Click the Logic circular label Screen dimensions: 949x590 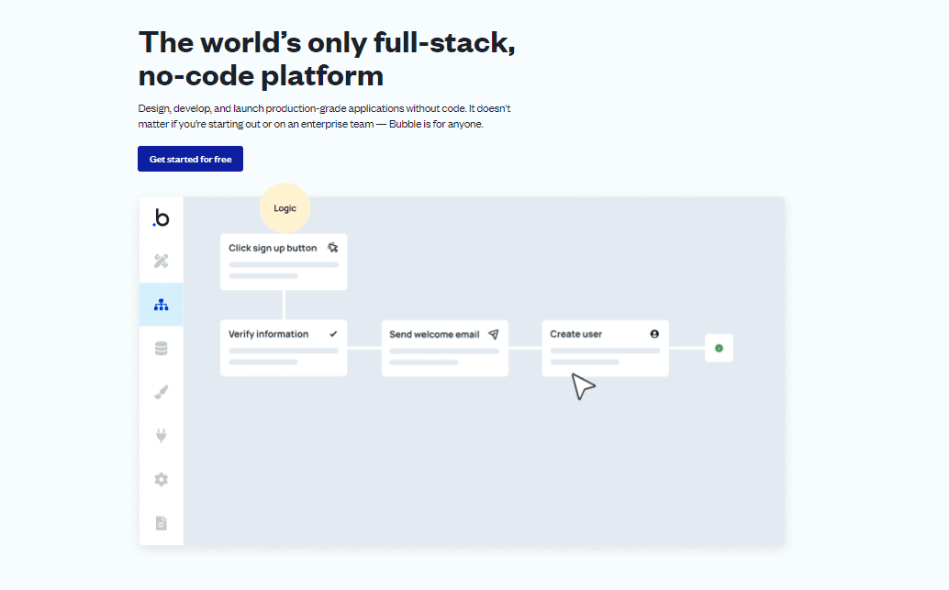(x=285, y=208)
